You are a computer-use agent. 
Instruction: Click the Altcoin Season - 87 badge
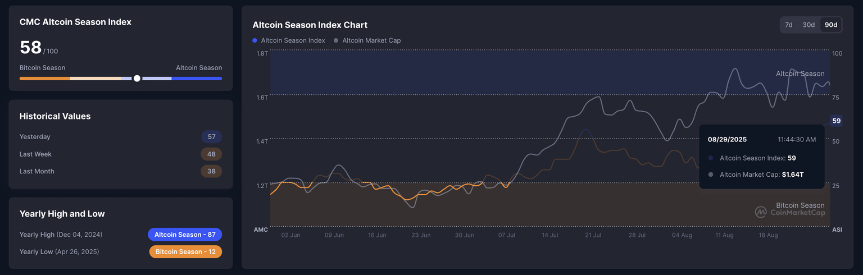185,235
